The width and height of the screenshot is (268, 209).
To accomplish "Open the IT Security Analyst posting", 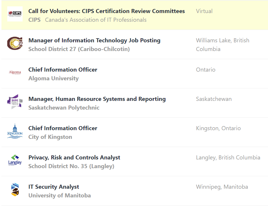I will [54, 187].
